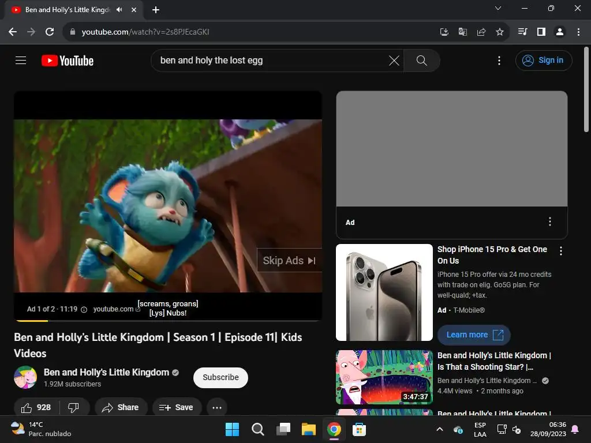Screen dimensions: 591x443
Task: Open options for the gray Ad banner
Action: (550, 221)
